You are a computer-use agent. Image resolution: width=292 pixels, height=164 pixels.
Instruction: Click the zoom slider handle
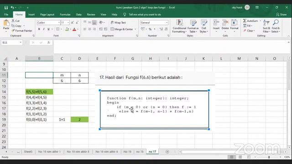[269, 157]
